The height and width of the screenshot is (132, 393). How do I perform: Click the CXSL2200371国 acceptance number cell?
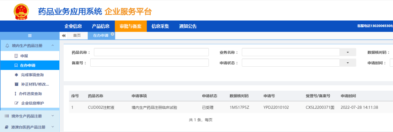(x=320, y=107)
